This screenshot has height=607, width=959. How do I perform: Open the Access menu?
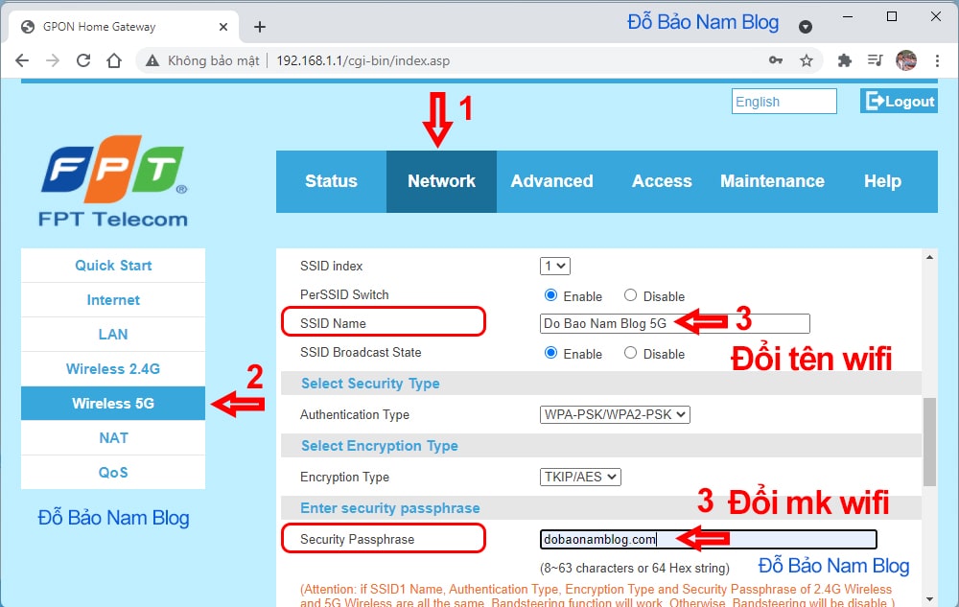click(662, 181)
